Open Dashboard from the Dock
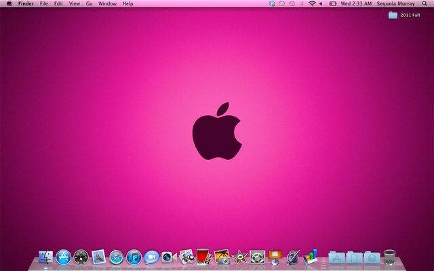Screen dimensions: 434x271 [81, 257]
